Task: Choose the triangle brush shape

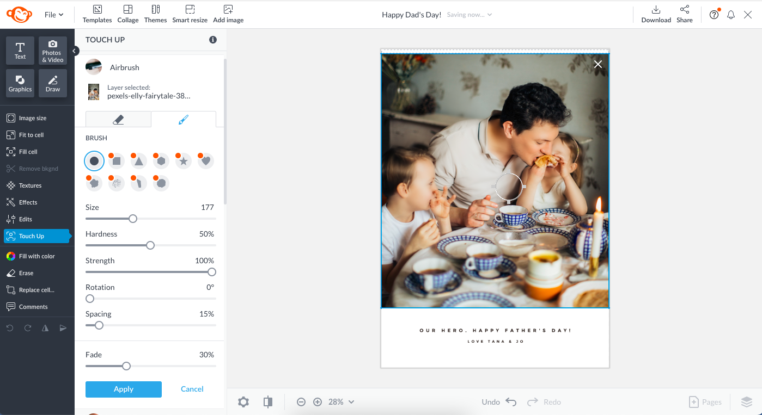Action: tap(139, 161)
